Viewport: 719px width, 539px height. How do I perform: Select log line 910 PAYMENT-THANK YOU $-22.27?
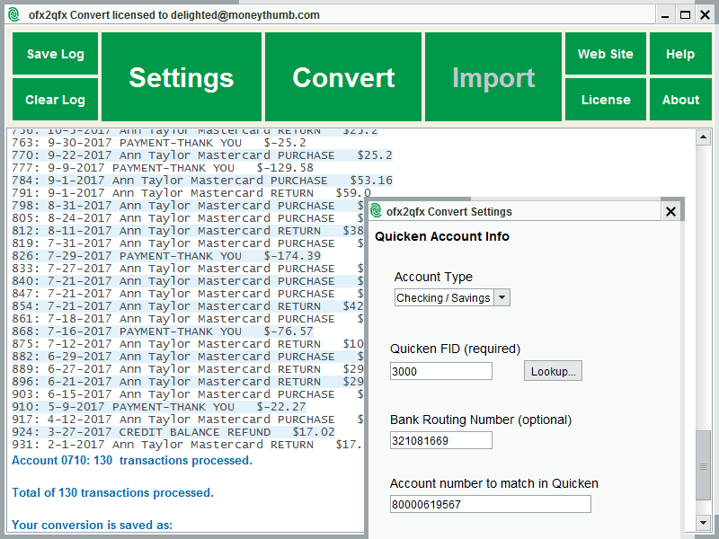click(x=159, y=407)
